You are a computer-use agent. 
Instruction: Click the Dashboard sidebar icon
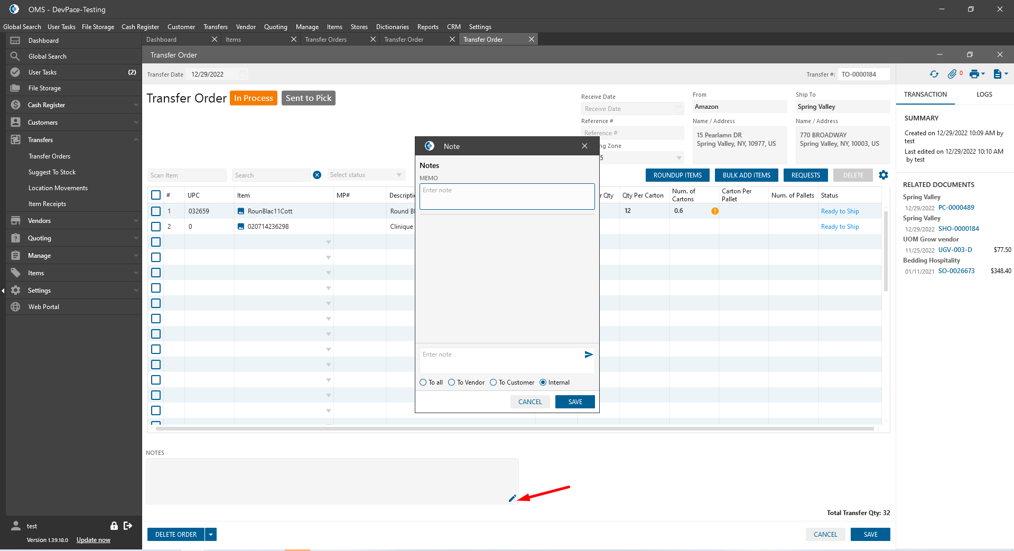(x=15, y=41)
